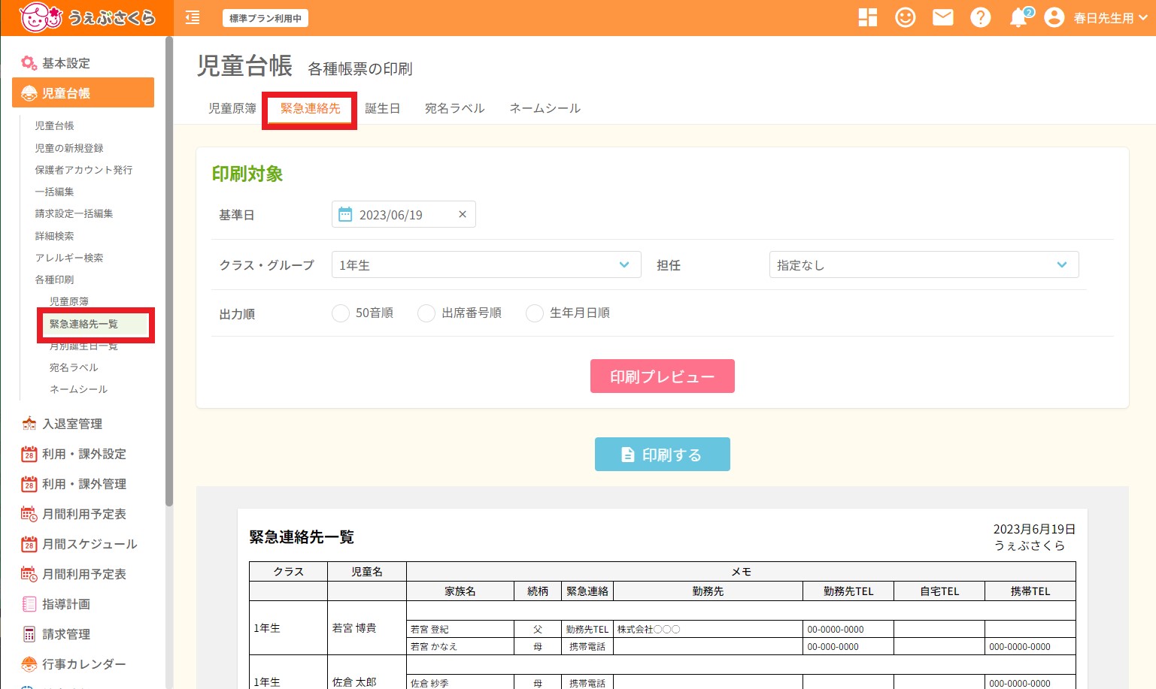Open the help question mark icon
The height and width of the screenshot is (689, 1156).
[981, 17]
